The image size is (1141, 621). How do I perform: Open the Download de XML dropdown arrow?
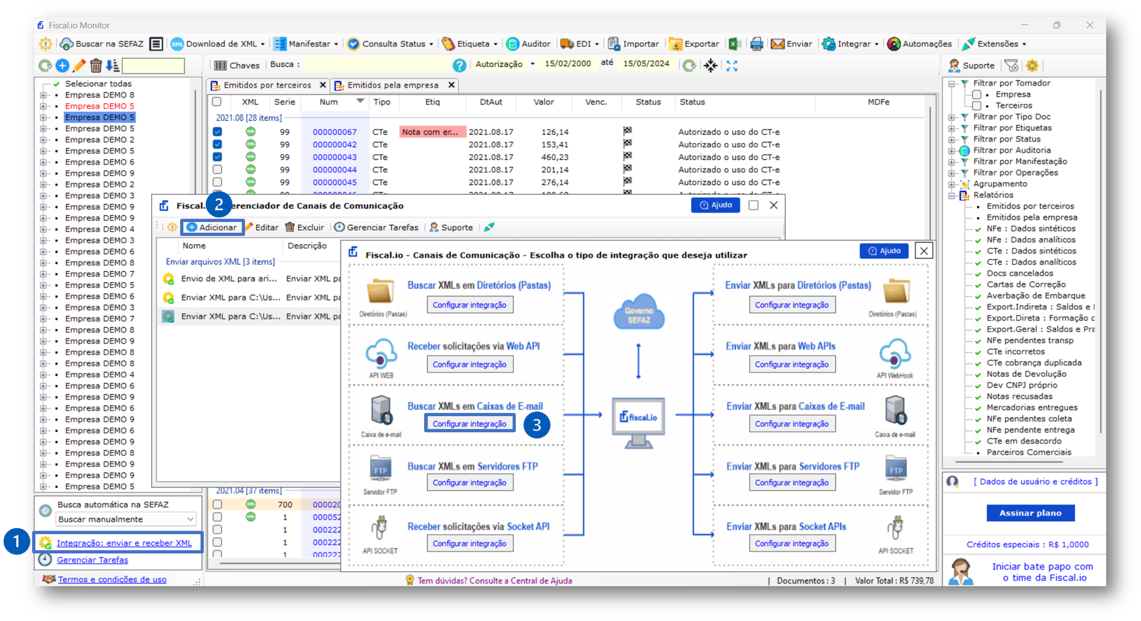[x=263, y=45]
